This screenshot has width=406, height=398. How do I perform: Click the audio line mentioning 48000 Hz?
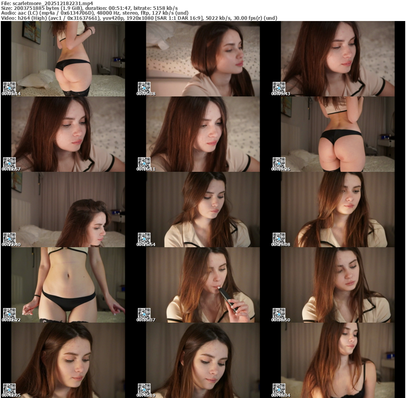(95, 13)
